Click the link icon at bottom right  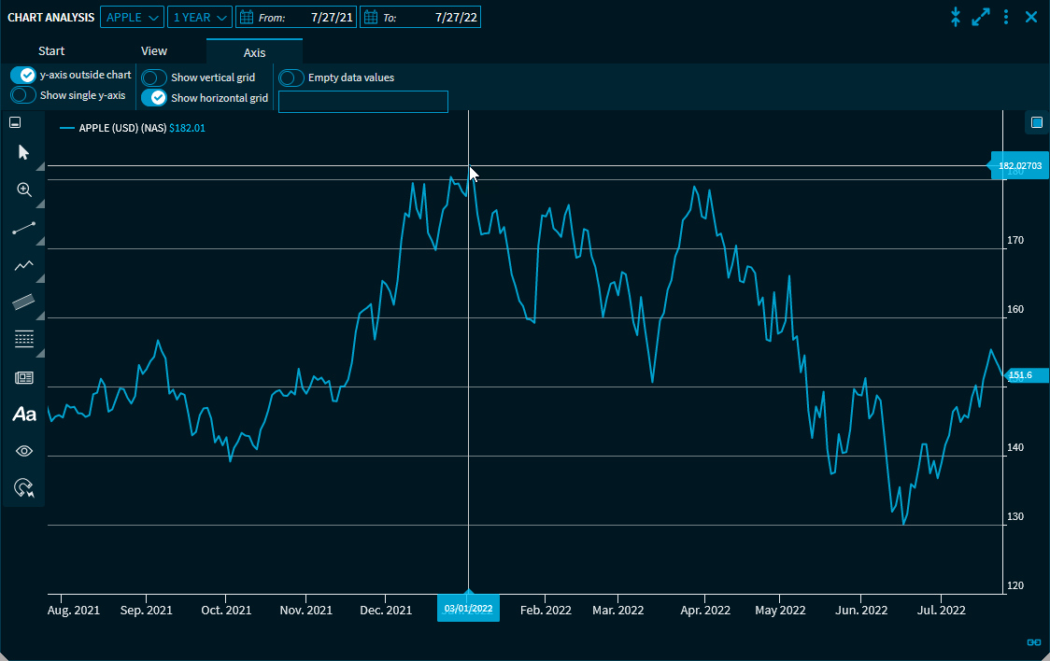(x=1034, y=641)
